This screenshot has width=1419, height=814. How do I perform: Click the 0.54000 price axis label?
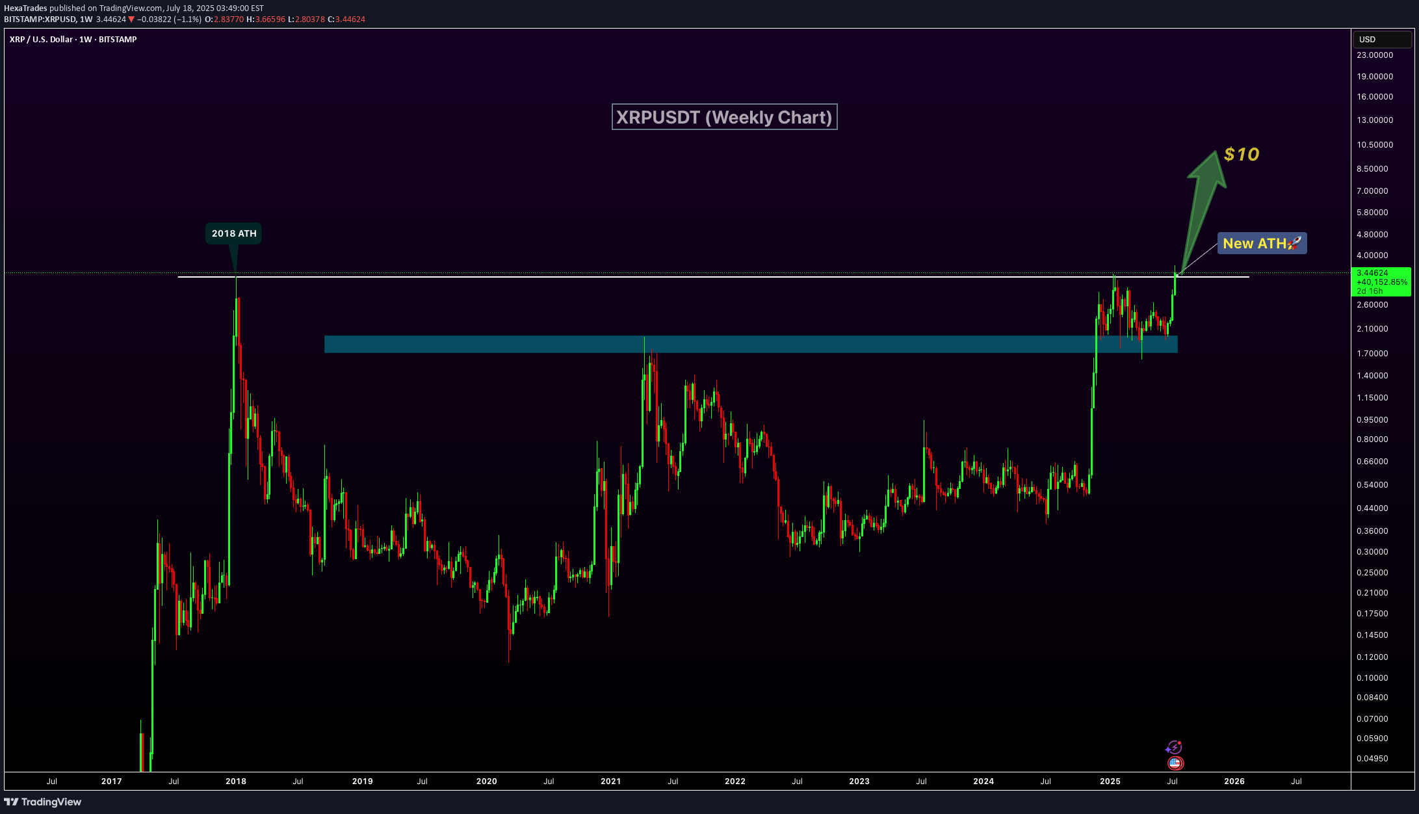pos(1372,485)
